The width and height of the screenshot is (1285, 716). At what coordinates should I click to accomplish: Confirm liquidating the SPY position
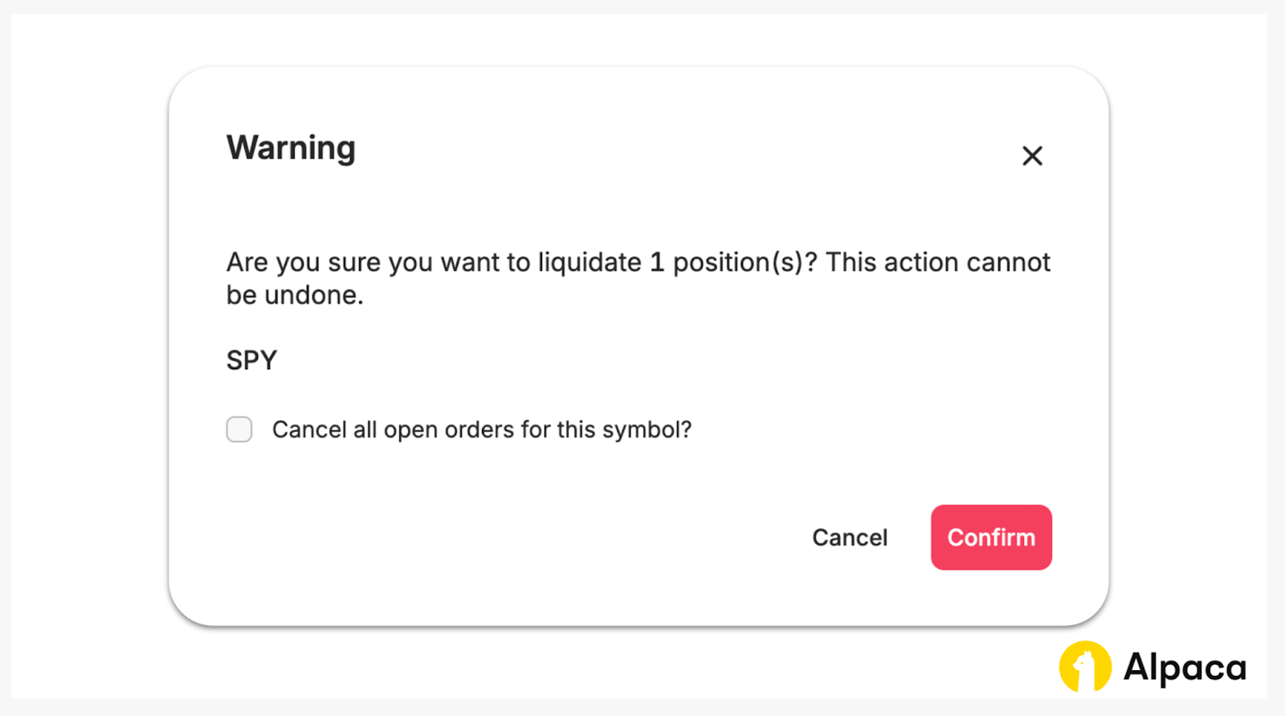click(991, 538)
